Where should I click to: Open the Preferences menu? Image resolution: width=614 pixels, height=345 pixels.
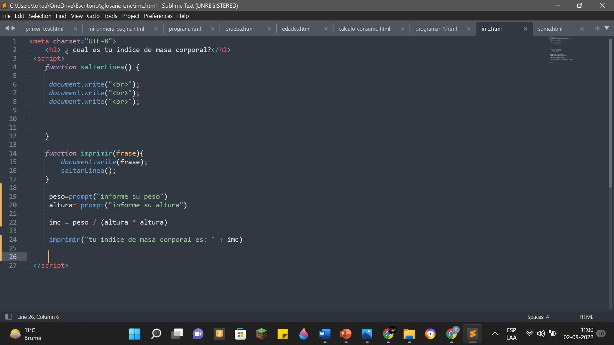158,16
